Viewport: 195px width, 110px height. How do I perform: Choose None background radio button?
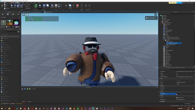point(16,27)
